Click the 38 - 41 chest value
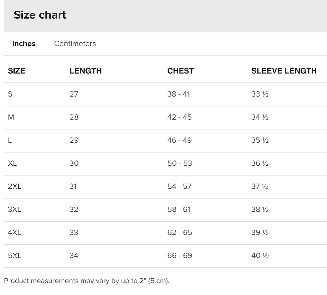The image size is (327, 295). [179, 94]
